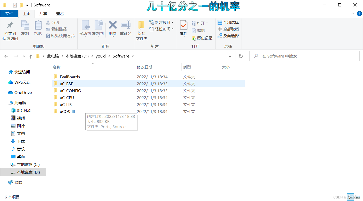
Task: Click the Search Software input box
Action: 304,56
